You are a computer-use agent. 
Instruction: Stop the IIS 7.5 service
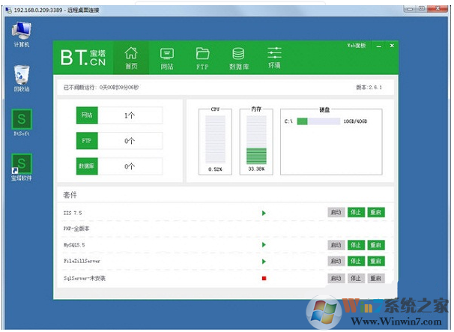coord(356,213)
